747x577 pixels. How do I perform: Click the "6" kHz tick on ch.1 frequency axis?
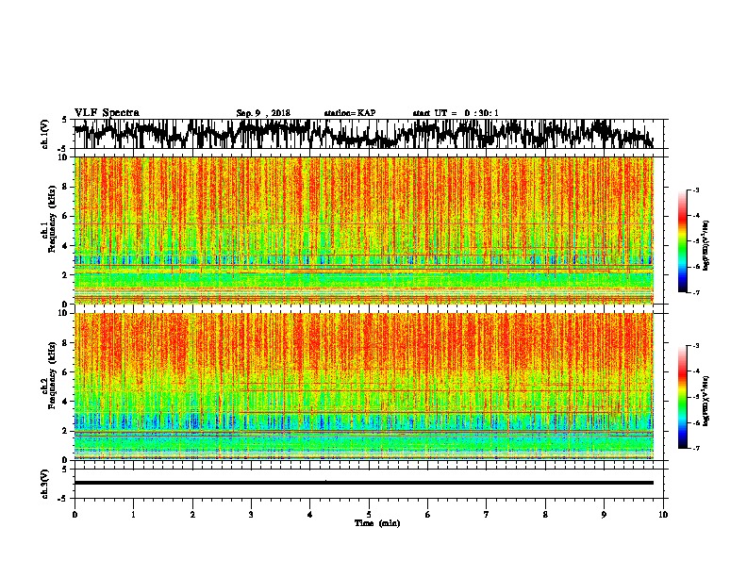point(67,216)
